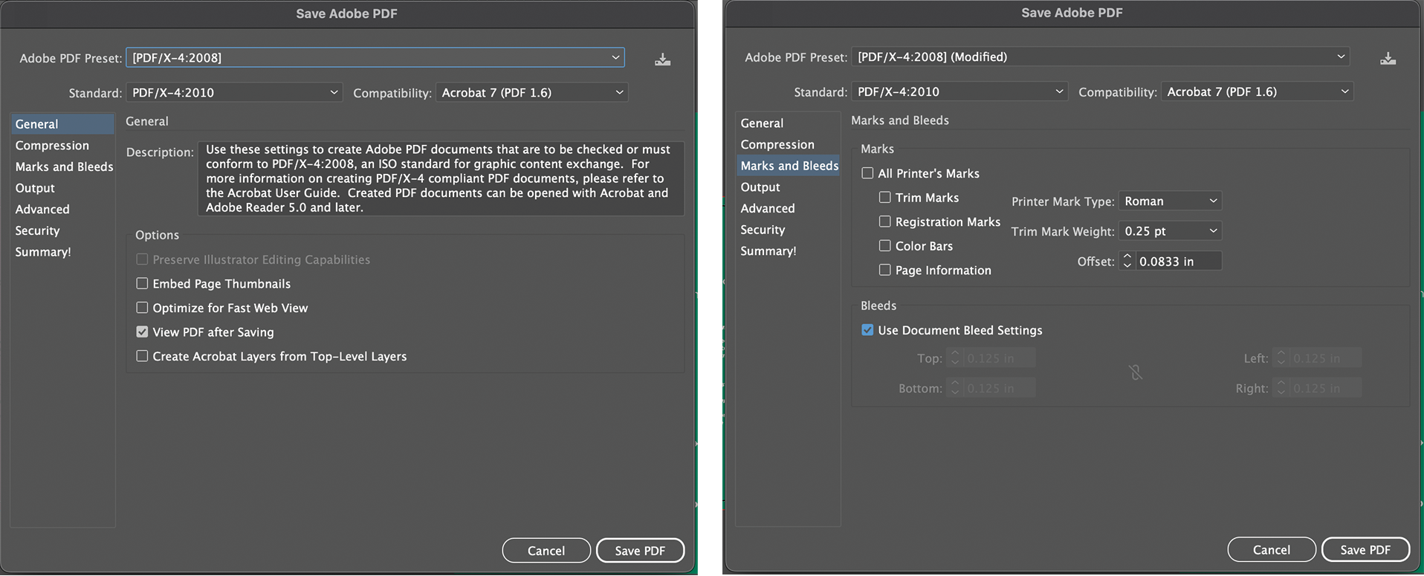
Task: Toggle Optimize for Fast Web View
Action: (142, 307)
